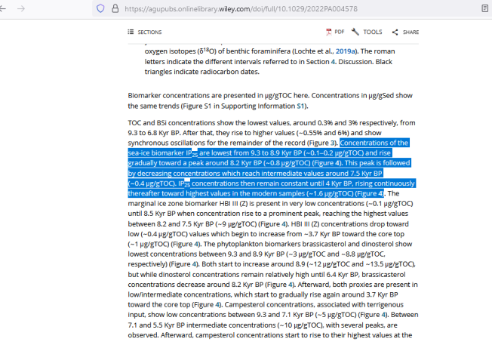Open Figure 4 link after 'respectively)'
The image size is (492, 342).
tap(195, 264)
